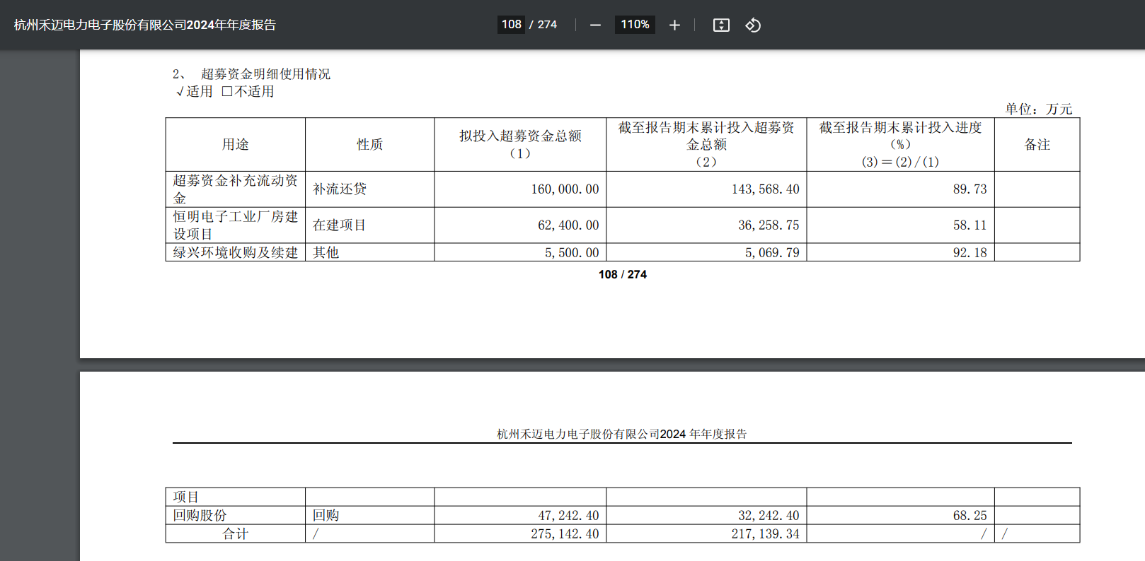Click the 合计 total row label

(236, 533)
